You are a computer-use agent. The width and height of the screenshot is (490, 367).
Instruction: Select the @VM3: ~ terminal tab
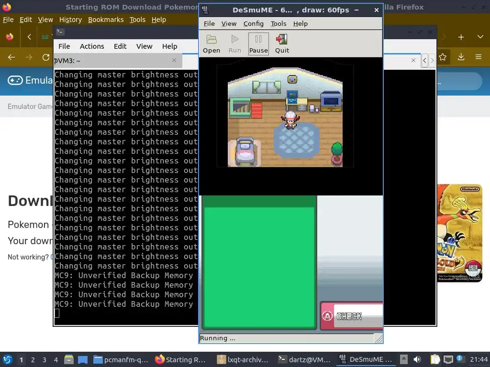pos(118,61)
